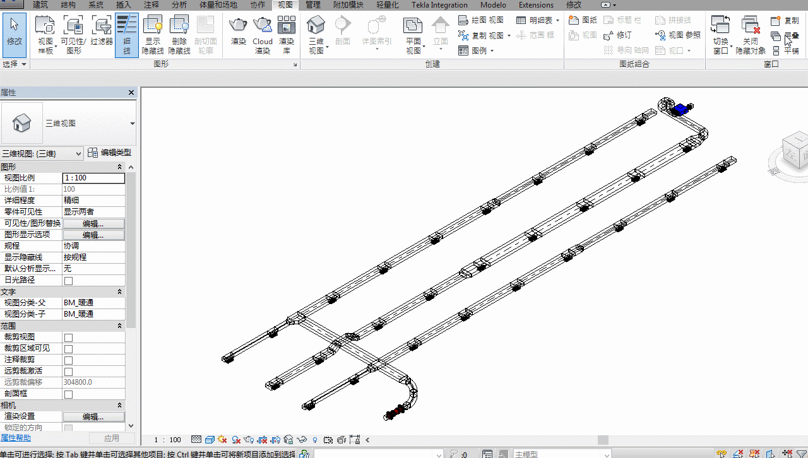The width and height of the screenshot is (808, 458).
Task: Select the 修改 (Modify) arrow tool
Action: [x=14, y=35]
